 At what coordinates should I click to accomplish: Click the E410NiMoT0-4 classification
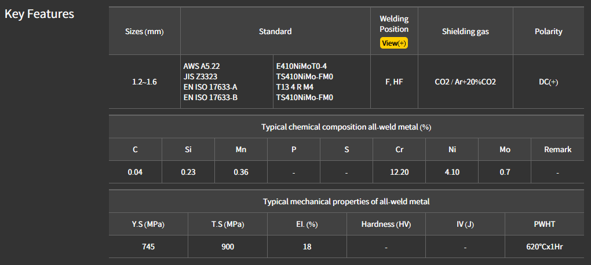click(305, 67)
